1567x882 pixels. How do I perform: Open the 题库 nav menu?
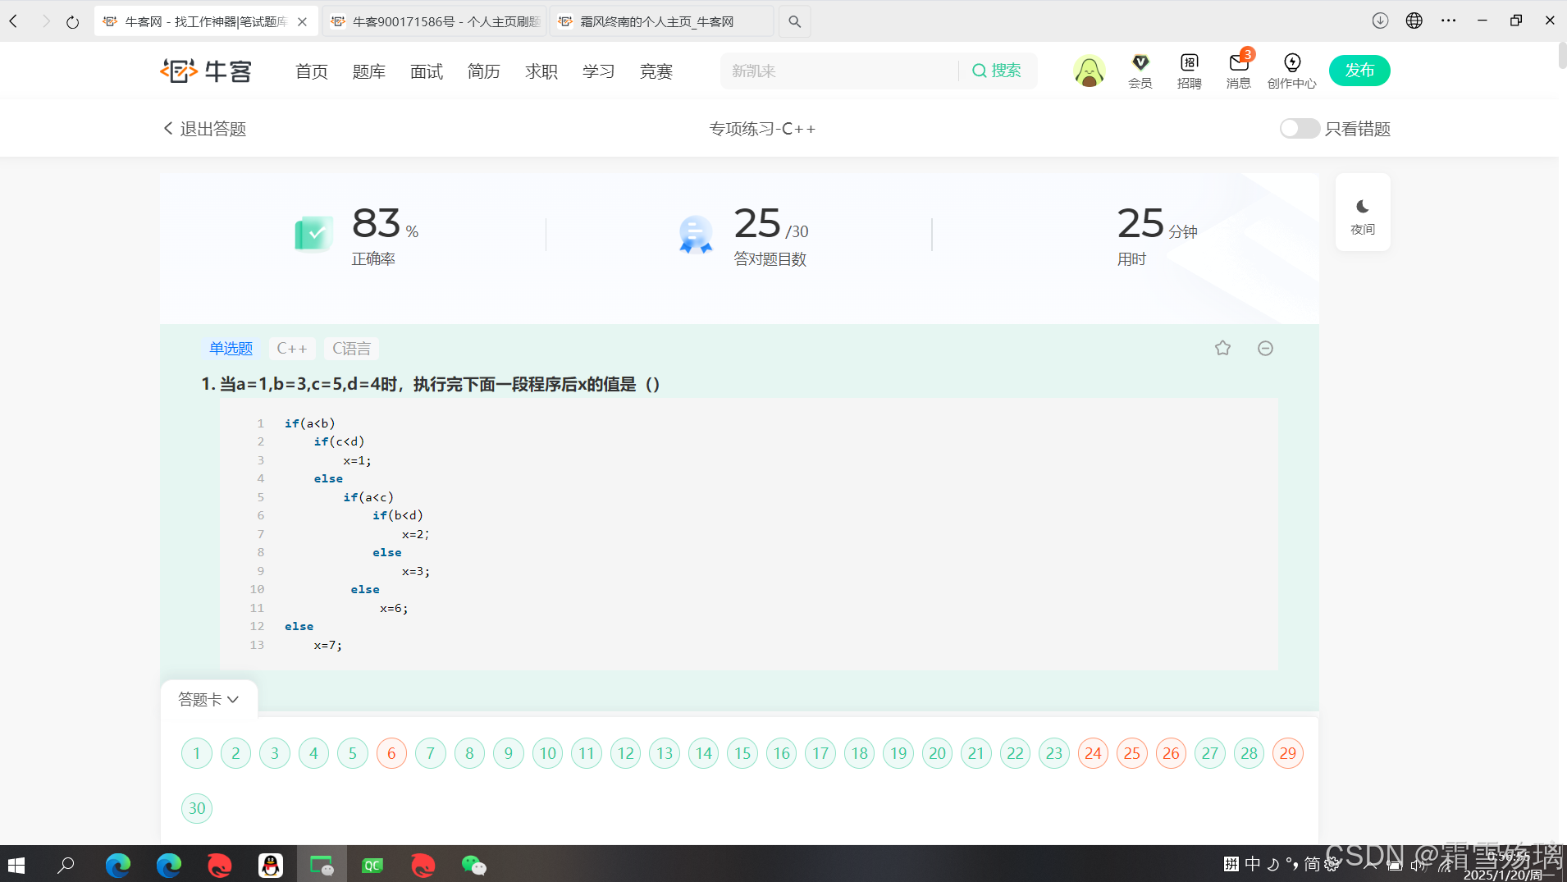click(369, 71)
